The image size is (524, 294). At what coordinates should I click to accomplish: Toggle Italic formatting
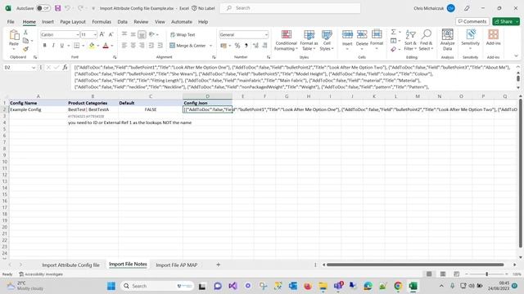click(x=53, y=46)
